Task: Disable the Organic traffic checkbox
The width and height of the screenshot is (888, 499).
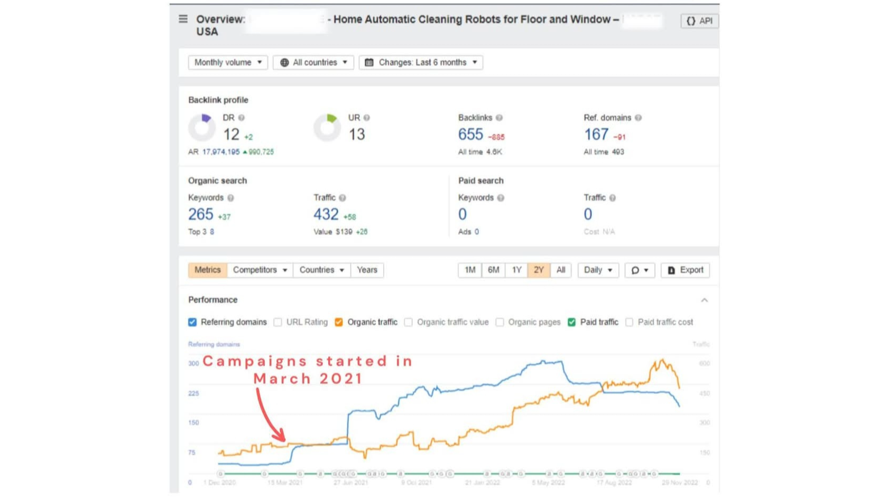Action: 339,322
